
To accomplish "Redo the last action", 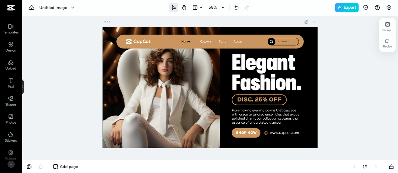I will coord(247,7).
